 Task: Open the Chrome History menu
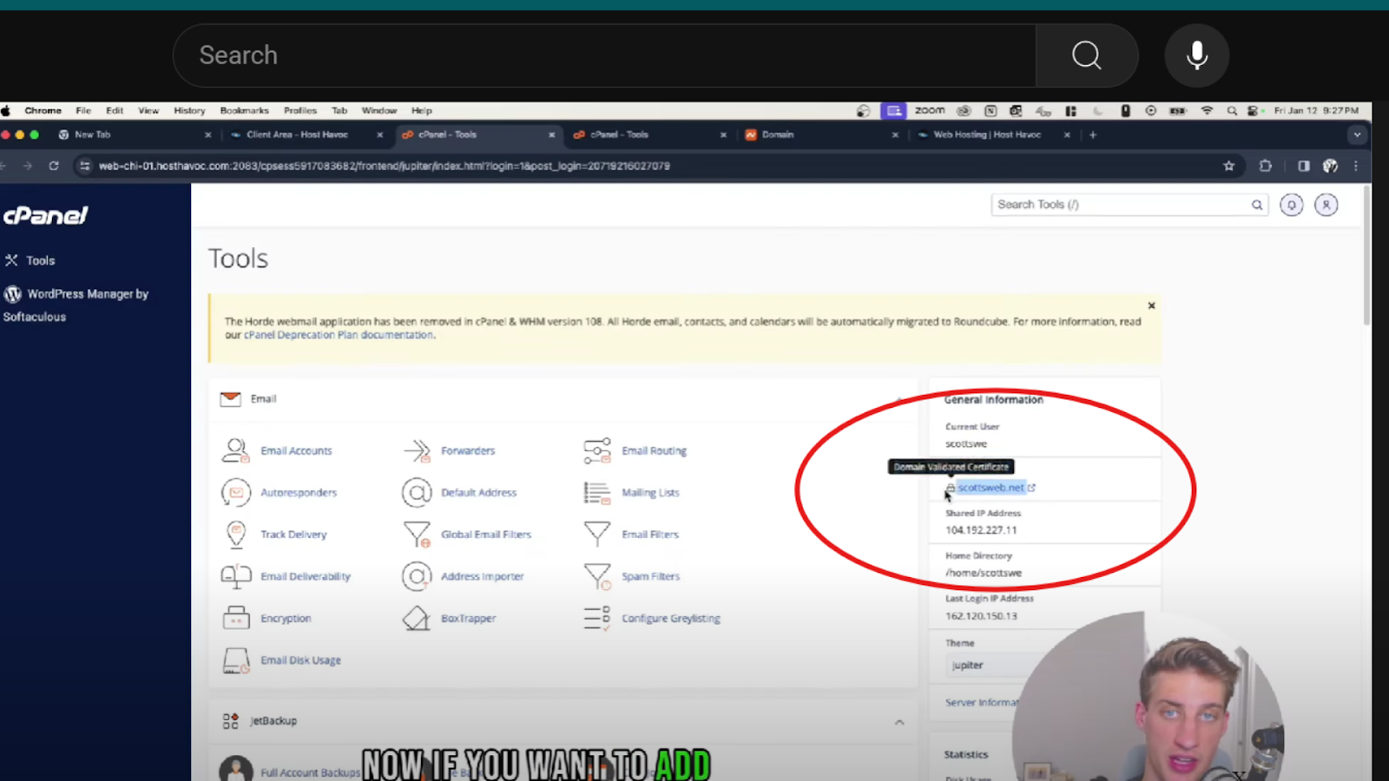[x=189, y=110]
